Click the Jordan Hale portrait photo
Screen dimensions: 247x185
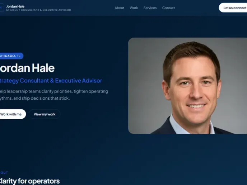pos(188,86)
